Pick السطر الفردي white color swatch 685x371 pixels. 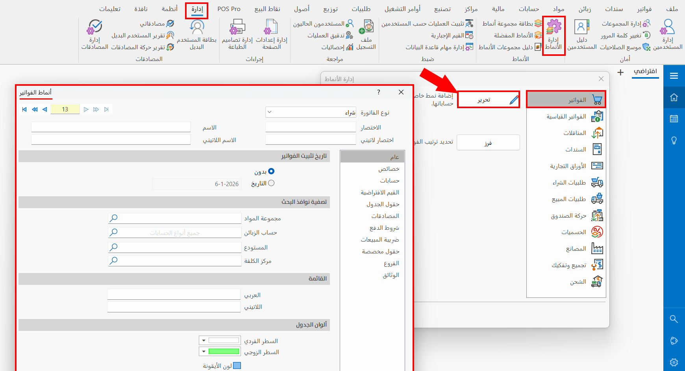224,340
